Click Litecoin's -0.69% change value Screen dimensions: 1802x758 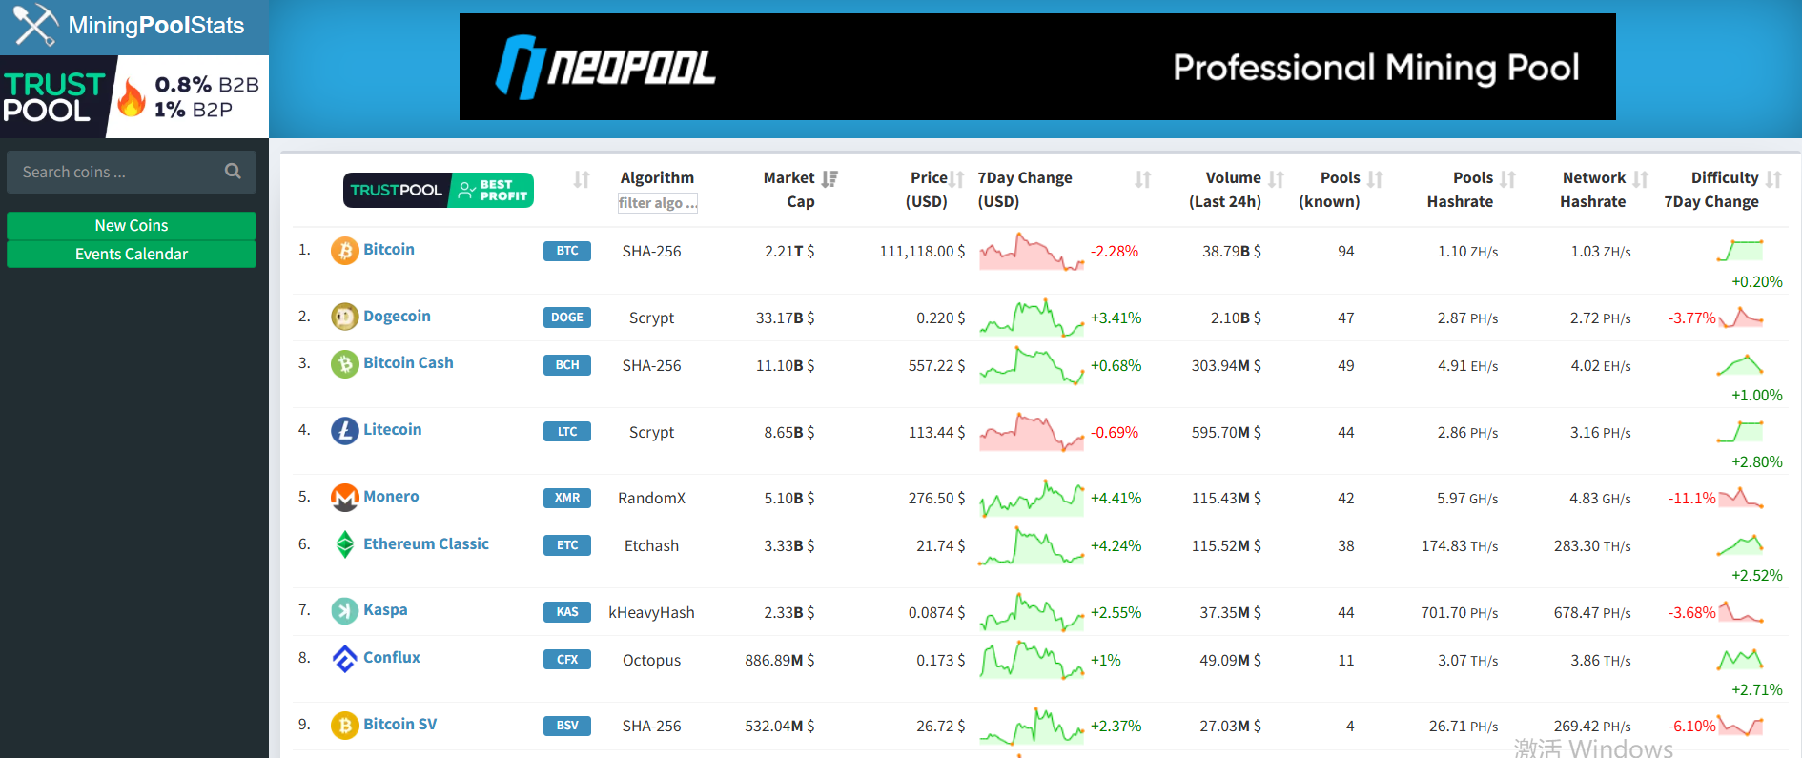pos(1115,432)
